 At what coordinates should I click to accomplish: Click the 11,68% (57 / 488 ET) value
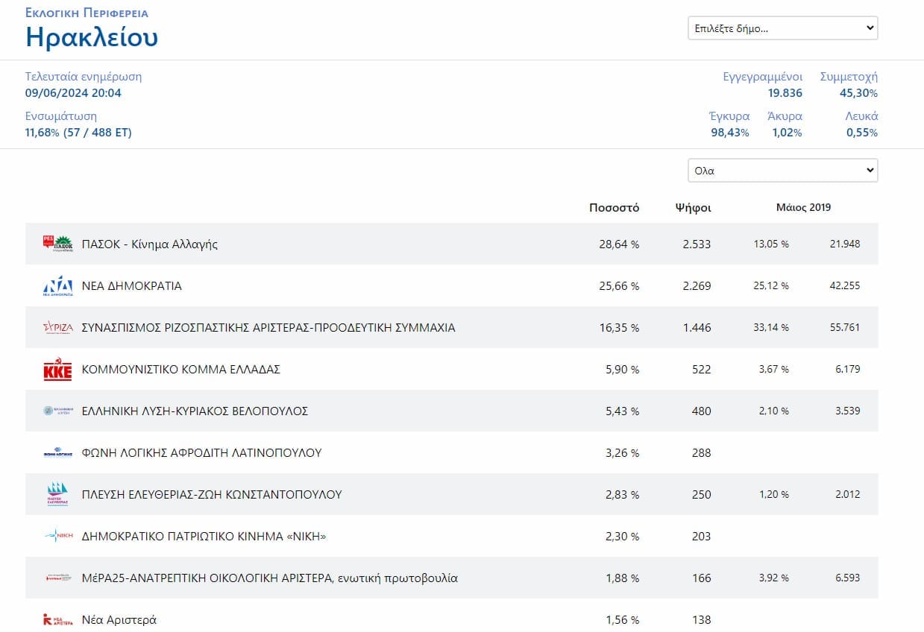click(78, 133)
